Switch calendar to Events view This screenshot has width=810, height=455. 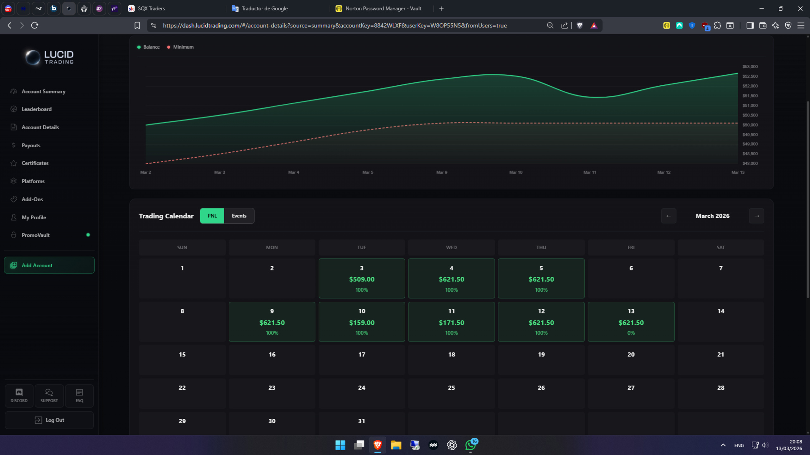click(239, 216)
